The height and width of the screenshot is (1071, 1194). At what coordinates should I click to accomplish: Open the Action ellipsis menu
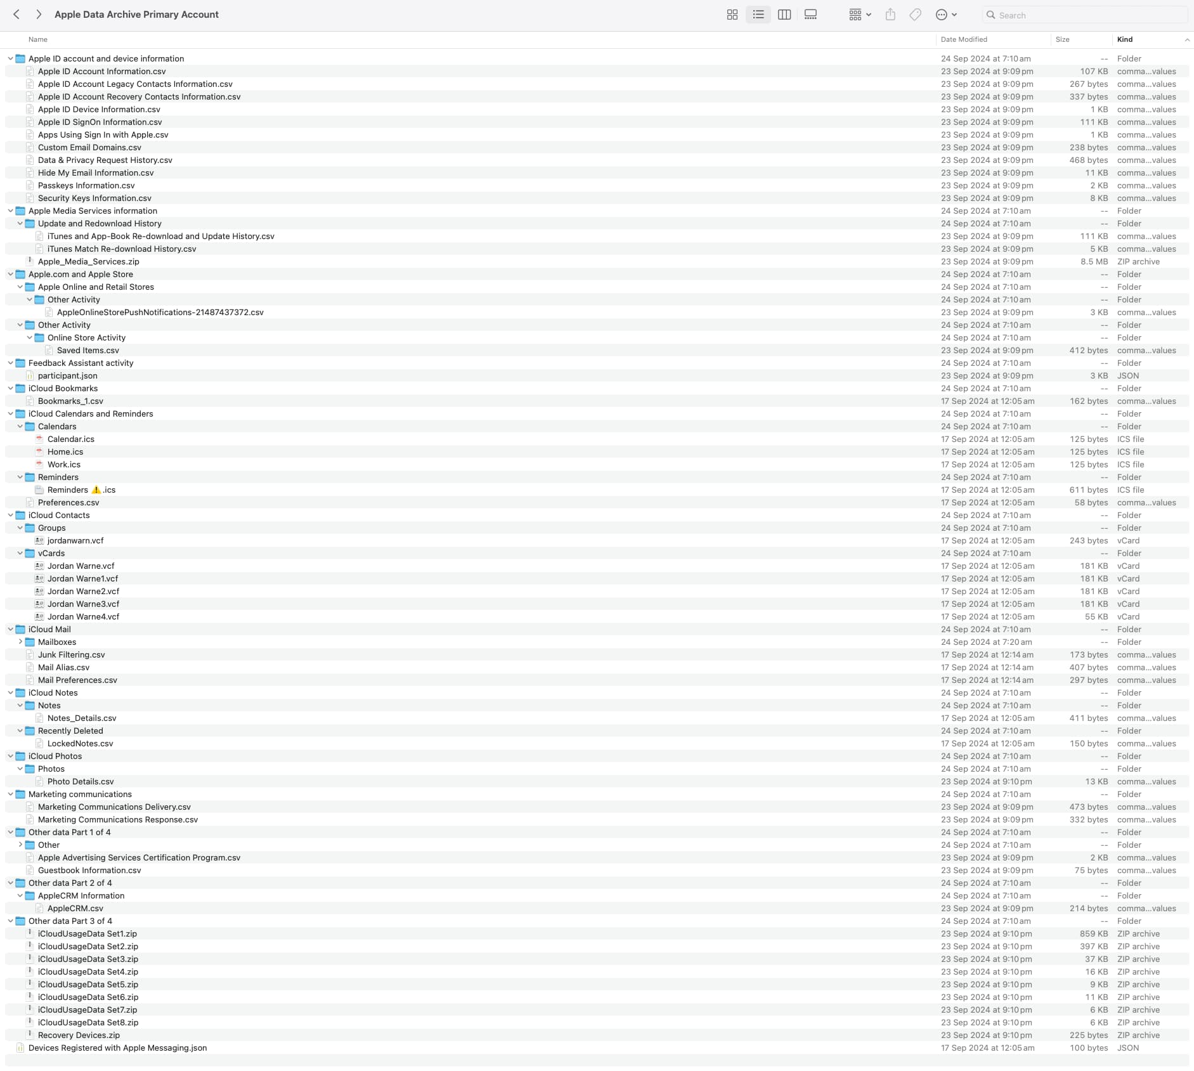(946, 15)
